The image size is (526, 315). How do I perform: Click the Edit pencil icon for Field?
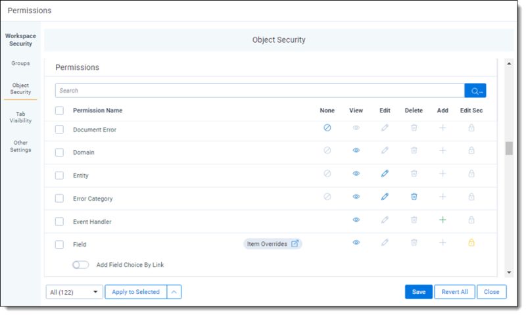385,242
